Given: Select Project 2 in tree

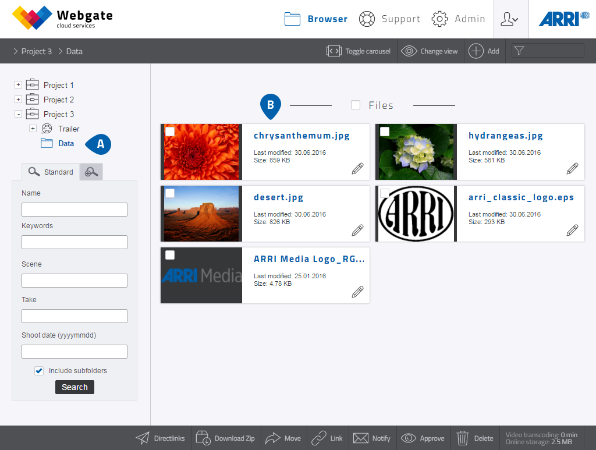Looking at the screenshot, I should tap(59, 100).
